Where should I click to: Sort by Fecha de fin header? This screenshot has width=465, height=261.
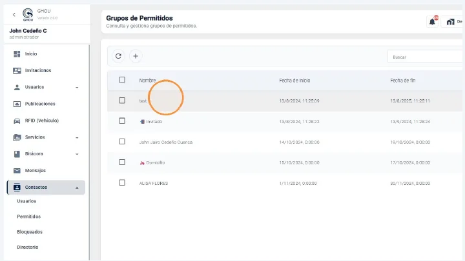click(403, 81)
